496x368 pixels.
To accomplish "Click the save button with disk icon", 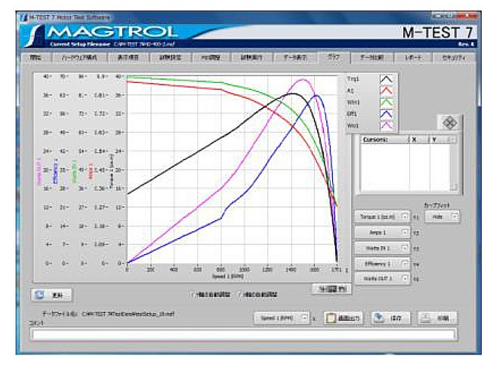I will [390, 318].
